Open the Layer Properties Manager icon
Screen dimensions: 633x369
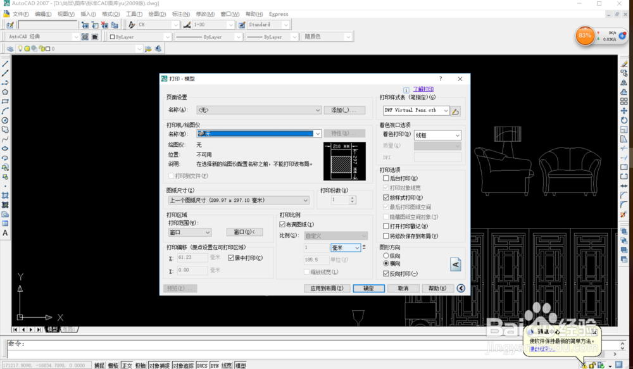[10, 49]
